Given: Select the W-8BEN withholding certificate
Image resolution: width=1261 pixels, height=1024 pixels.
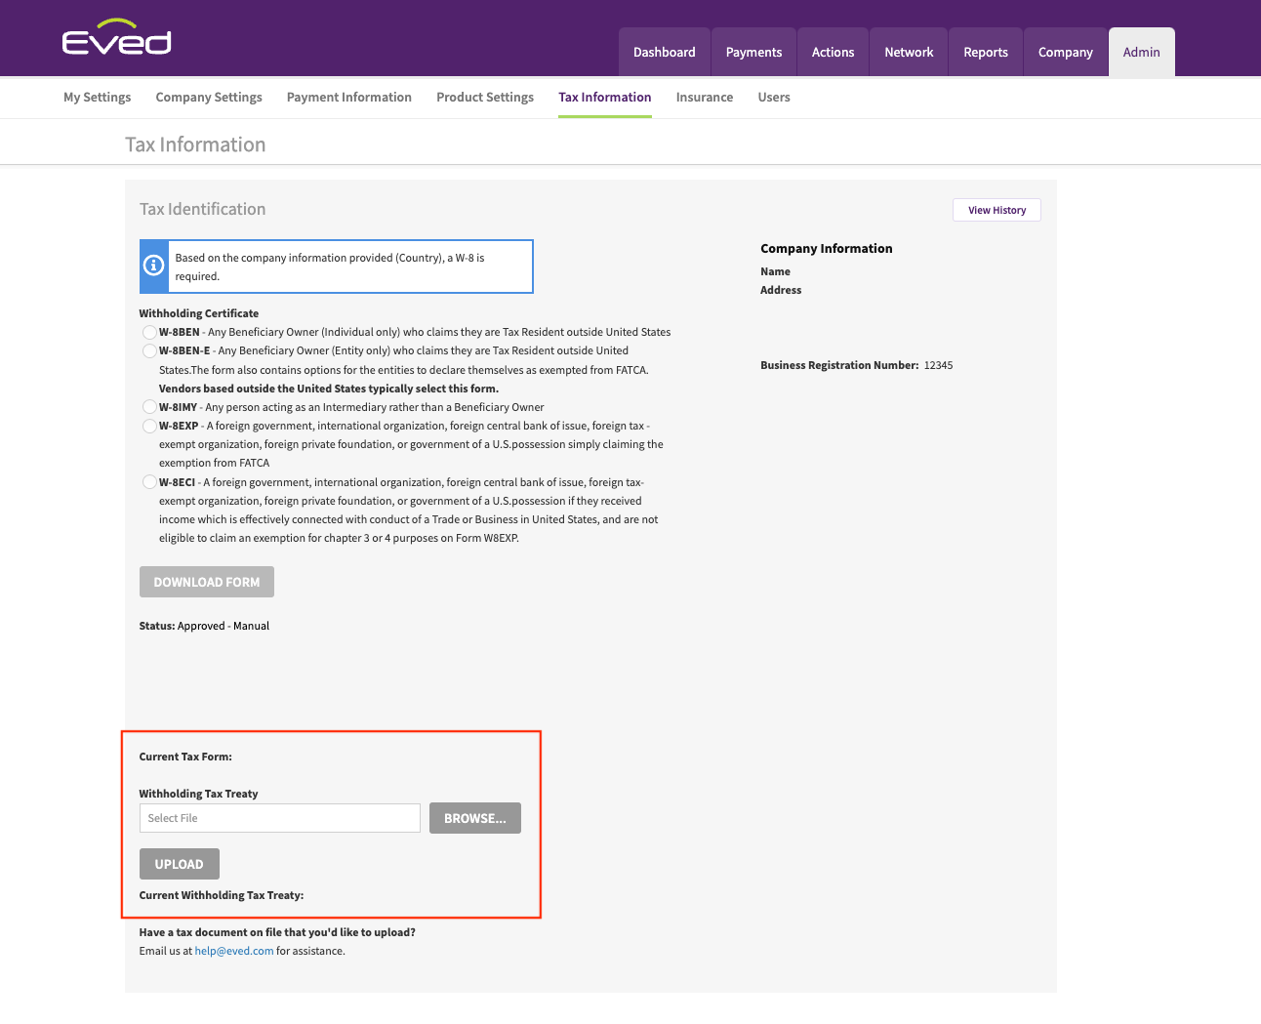Looking at the screenshot, I should (x=149, y=332).
